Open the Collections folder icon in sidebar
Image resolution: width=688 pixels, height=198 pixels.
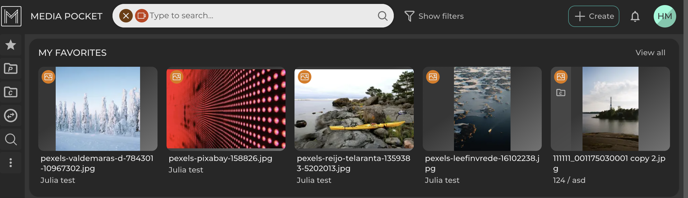(x=11, y=92)
